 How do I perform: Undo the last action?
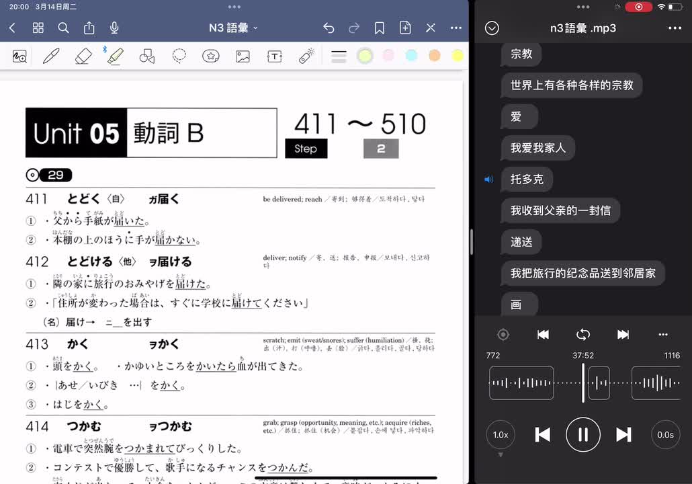(329, 28)
